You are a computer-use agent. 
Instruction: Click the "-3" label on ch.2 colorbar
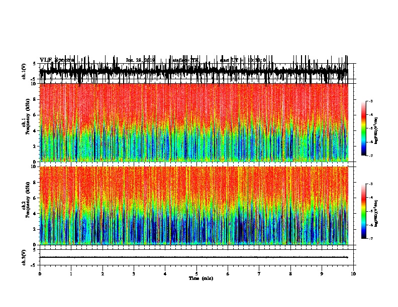(370, 184)
